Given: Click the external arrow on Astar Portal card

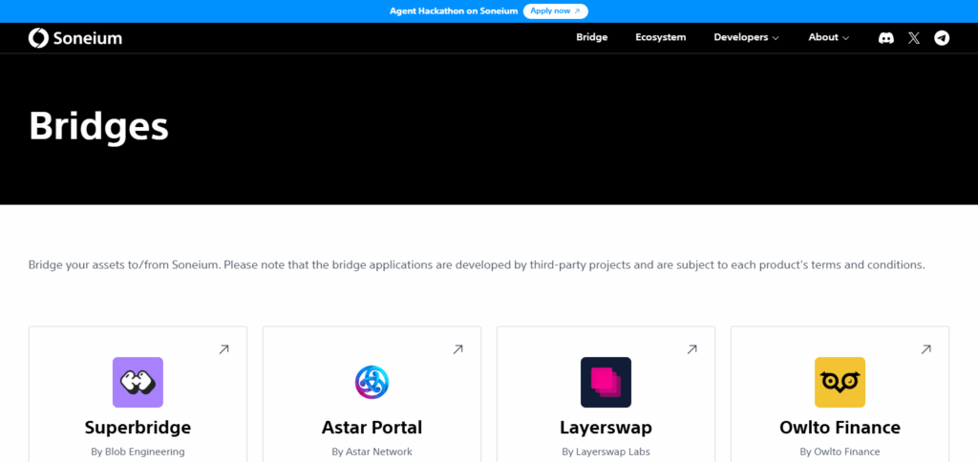Looking at the screenshot, I should tap(457, 349).
